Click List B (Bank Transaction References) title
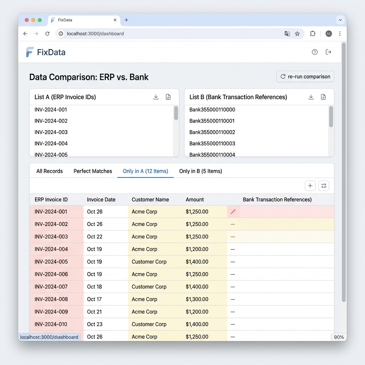The height and width of the screenshot is (365, 365). [x=238, y=97]
